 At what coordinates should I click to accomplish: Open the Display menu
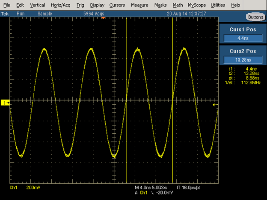pos(97,5)
